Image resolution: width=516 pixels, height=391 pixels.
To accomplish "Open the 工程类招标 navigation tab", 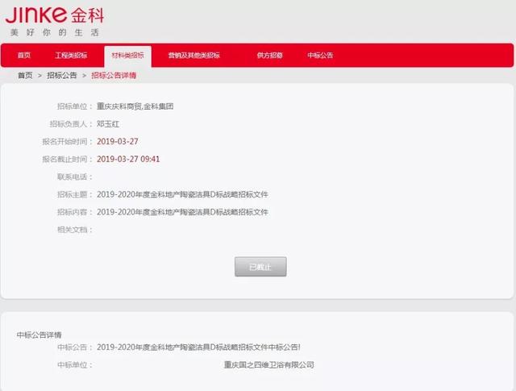I will (71, 56).
